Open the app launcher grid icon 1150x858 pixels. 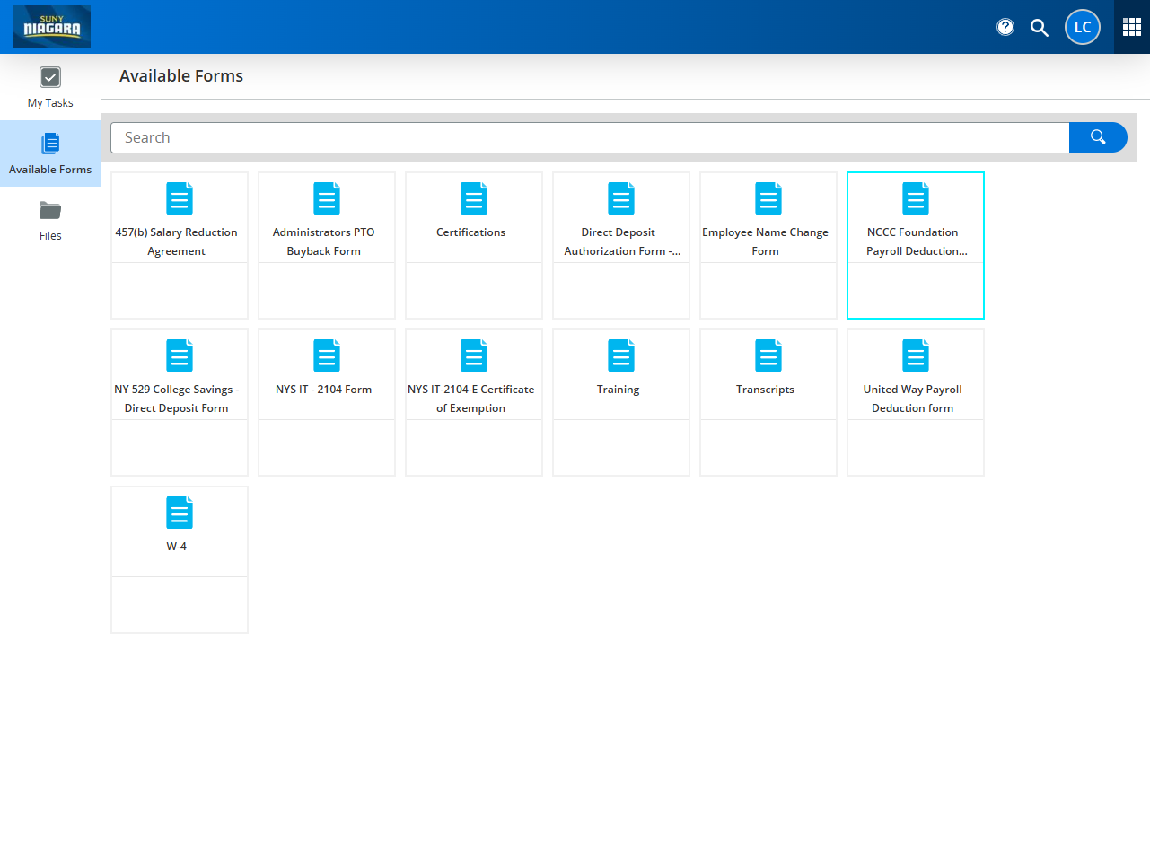point(1132,27)
